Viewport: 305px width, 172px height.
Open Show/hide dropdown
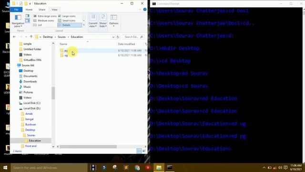tap(103, 21)
